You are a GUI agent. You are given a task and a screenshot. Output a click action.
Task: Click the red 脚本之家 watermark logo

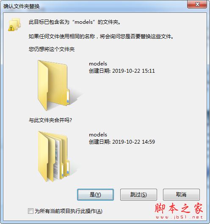pos(179,209)
